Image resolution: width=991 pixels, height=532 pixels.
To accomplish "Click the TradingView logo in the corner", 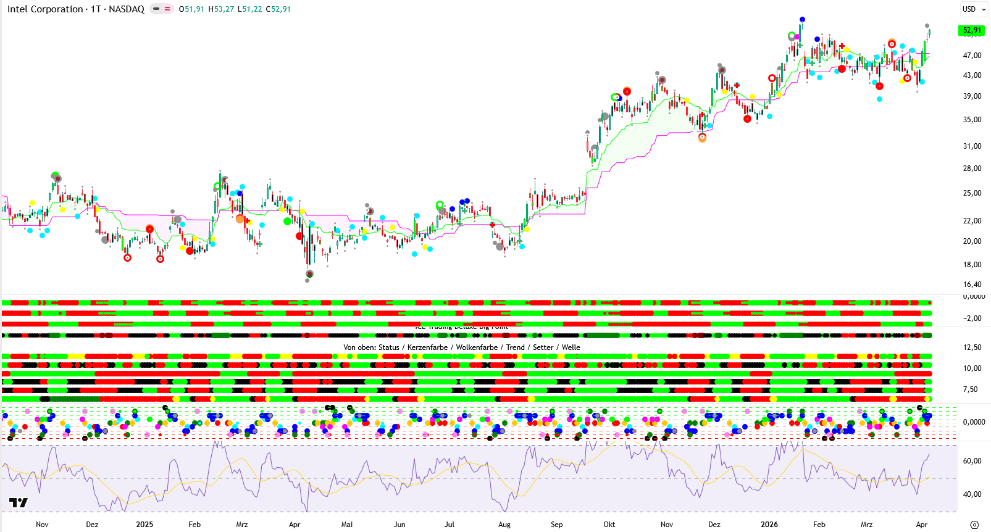I will (x=19, y=503).
